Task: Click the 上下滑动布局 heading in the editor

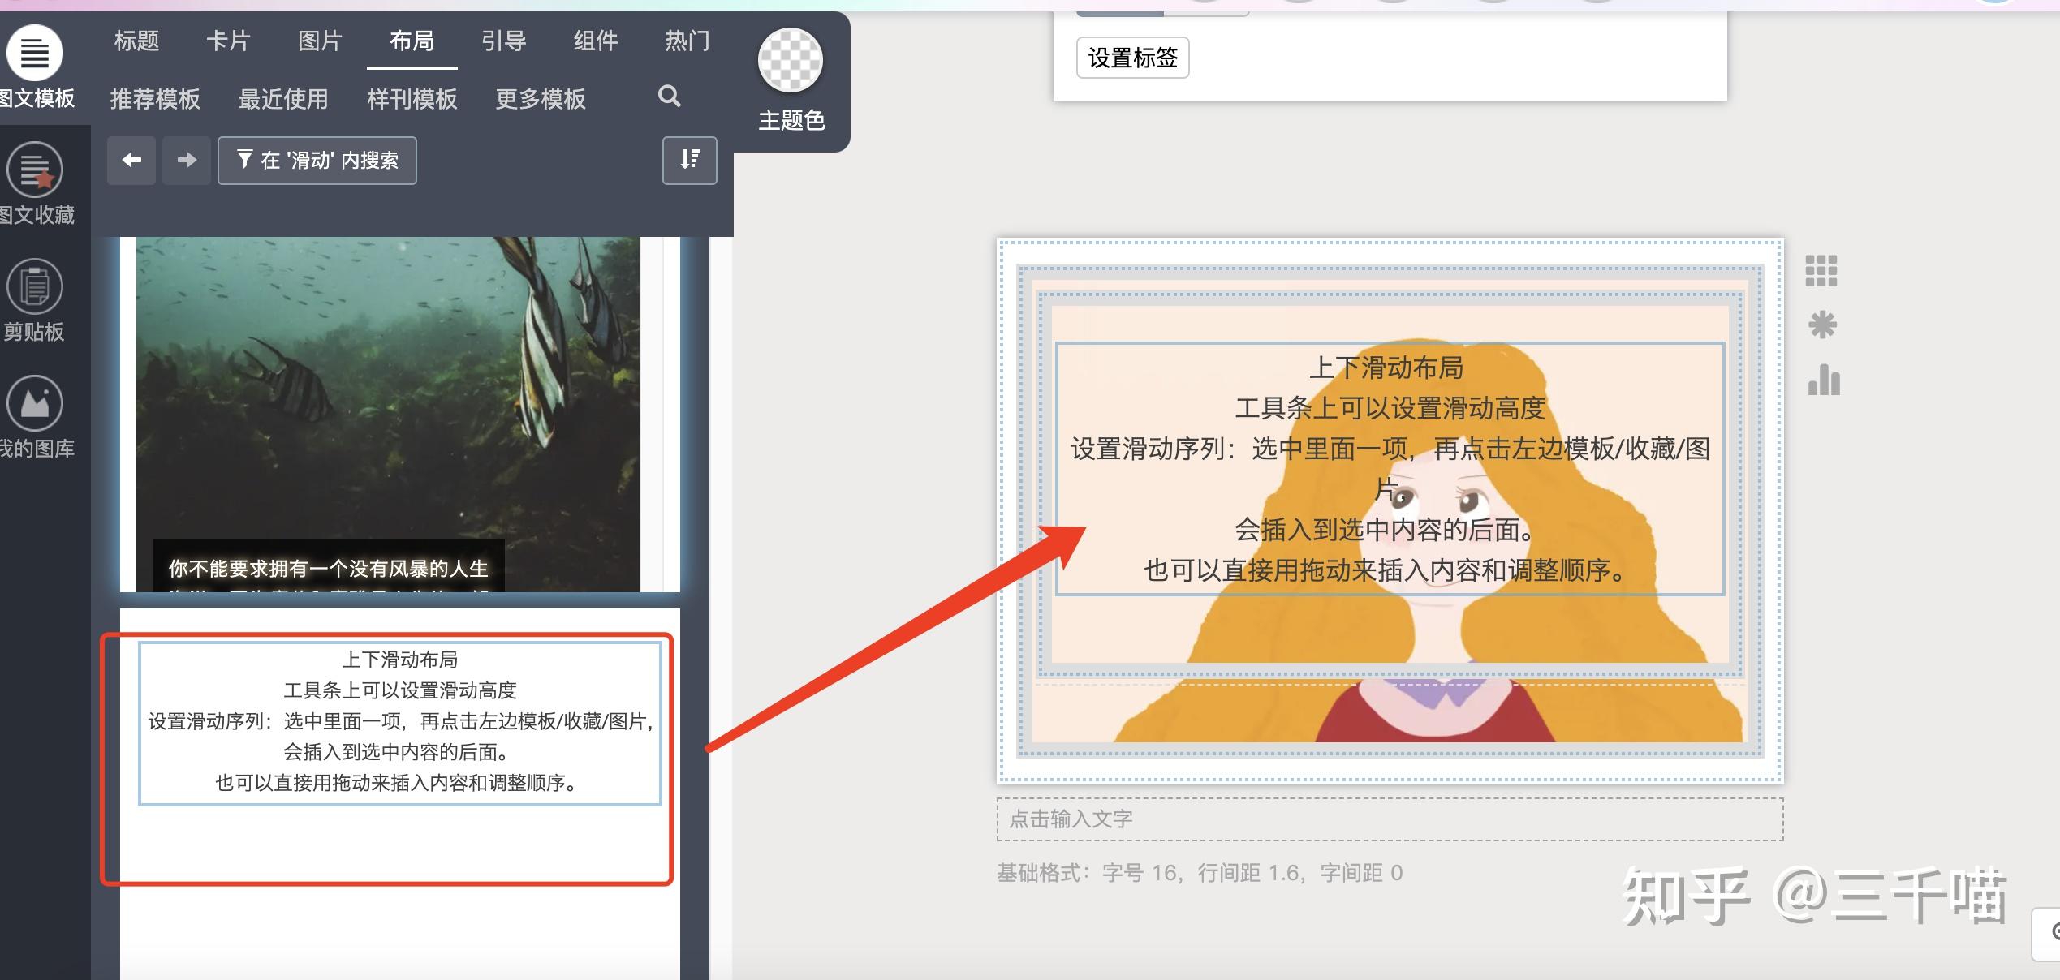Action: coord(1386,367)
